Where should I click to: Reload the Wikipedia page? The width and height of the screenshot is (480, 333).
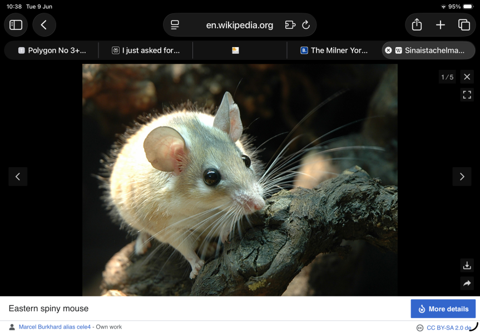pos(306,25)
